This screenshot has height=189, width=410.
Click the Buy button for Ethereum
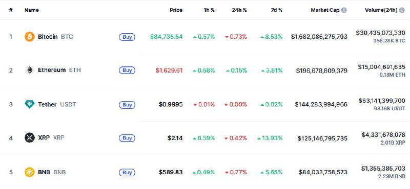127,70
